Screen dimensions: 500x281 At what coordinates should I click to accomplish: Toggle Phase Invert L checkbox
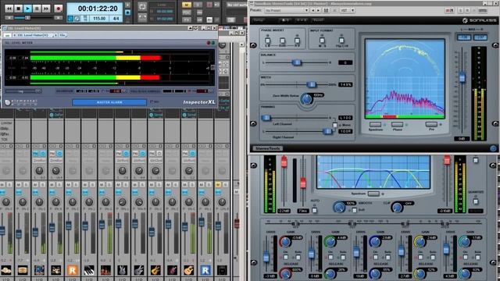pos(267,41)
